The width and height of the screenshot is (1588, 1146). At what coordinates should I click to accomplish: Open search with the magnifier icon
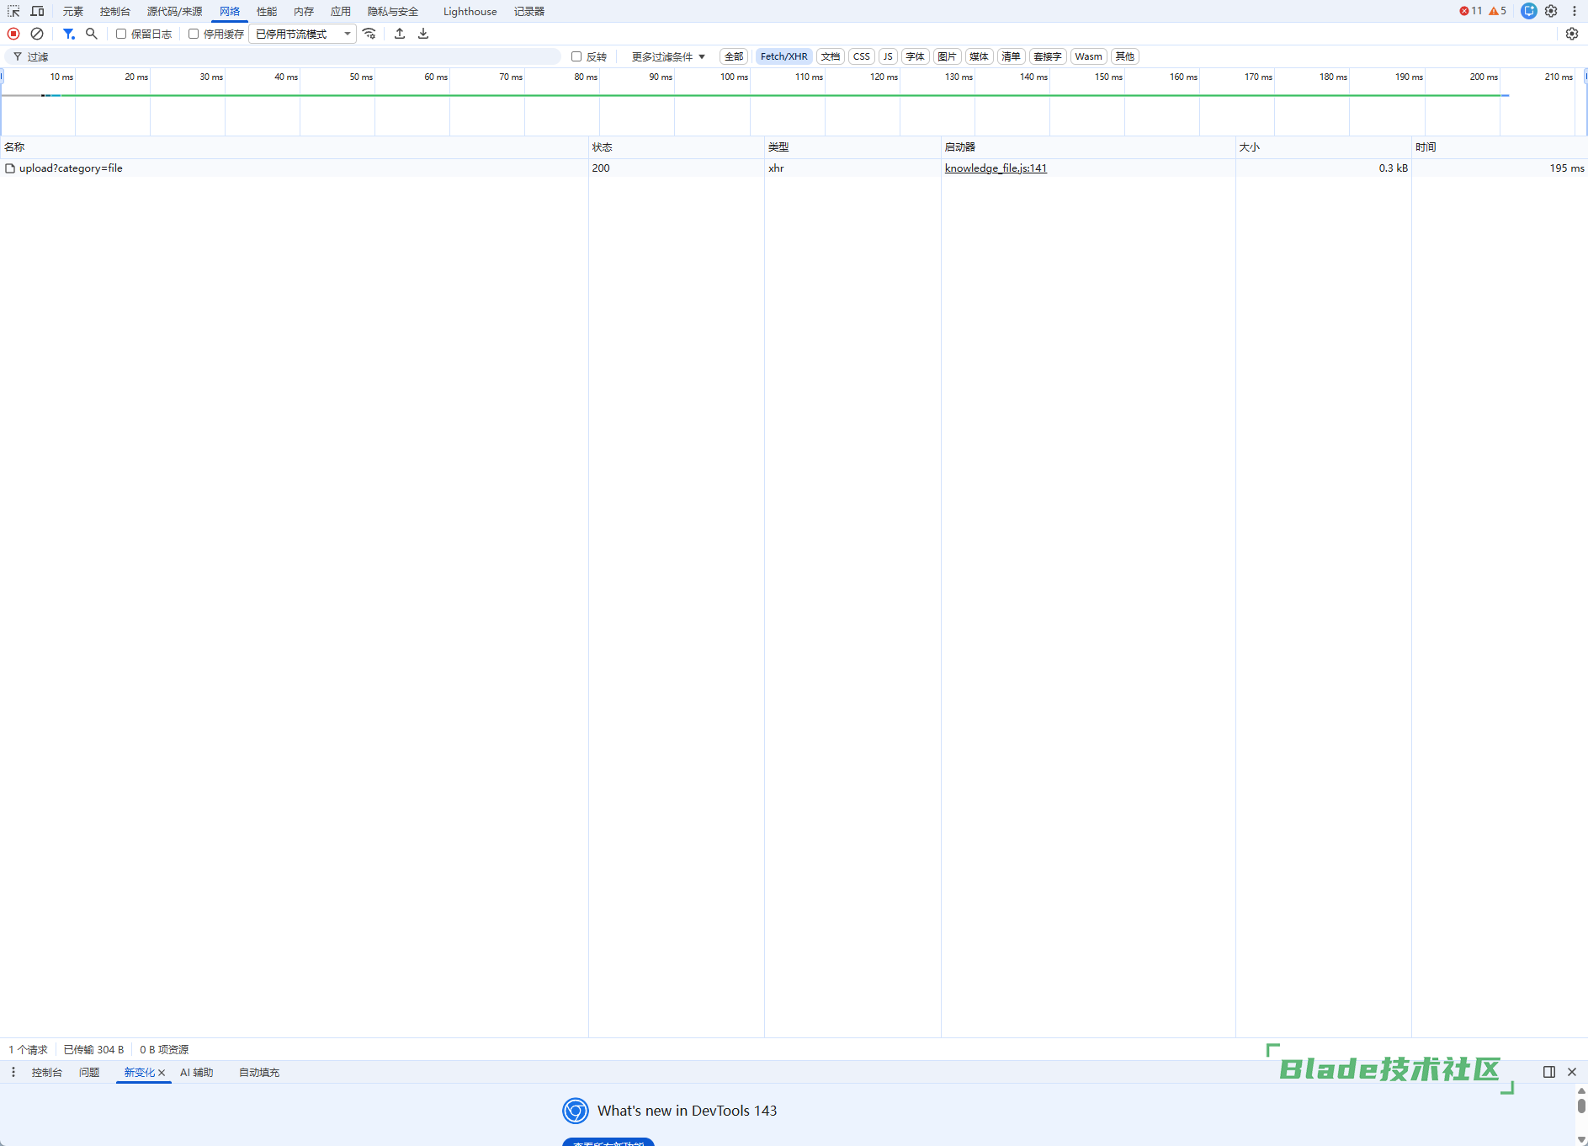coord(92,34)
